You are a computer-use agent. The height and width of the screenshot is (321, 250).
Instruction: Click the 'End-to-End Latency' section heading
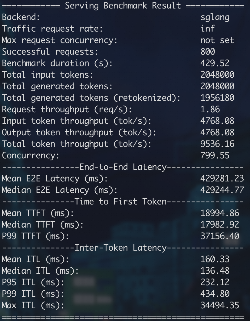coord(123,167)
